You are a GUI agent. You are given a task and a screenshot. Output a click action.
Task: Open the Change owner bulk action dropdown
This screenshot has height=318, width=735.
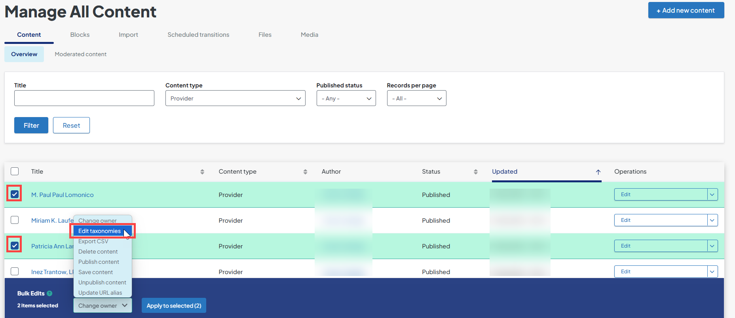(x=103, y=305)
